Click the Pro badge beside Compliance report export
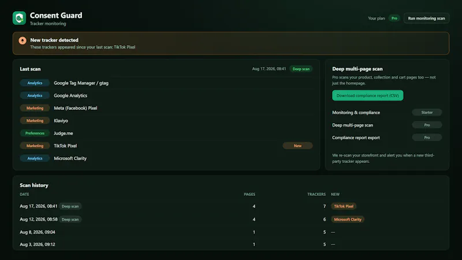 [x=427, y=138]
